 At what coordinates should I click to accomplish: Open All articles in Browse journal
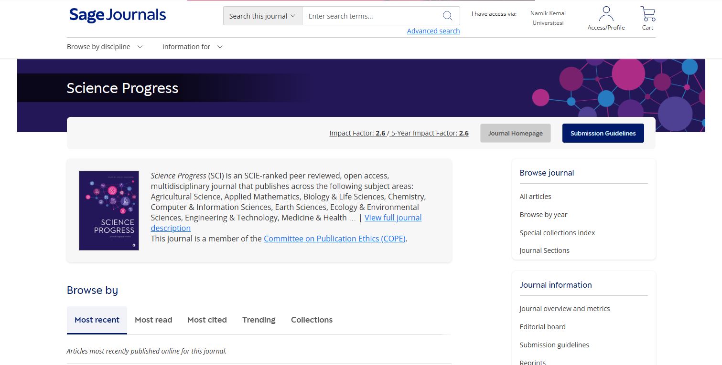click(x=535, y=197)
